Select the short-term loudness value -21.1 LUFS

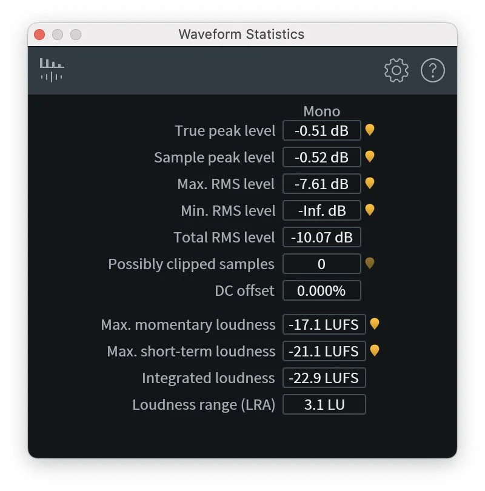(x=324, y=351)
